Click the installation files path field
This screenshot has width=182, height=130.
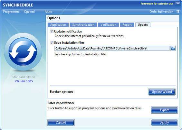point(112,48)
